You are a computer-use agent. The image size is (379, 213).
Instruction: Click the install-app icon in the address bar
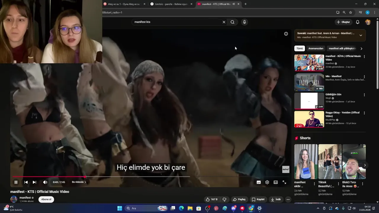click(338, 12)
